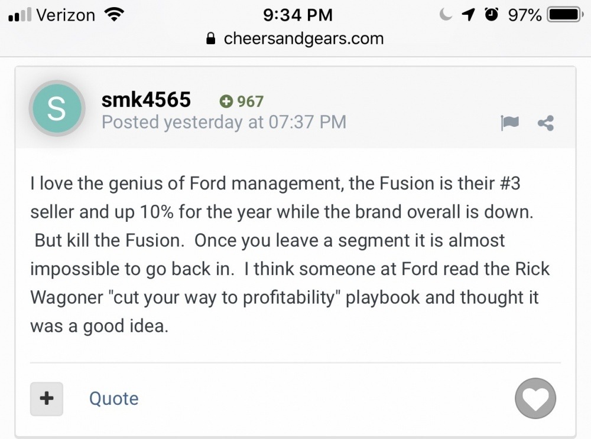Tap the padlock icon beside the URL

coord(210,39)
